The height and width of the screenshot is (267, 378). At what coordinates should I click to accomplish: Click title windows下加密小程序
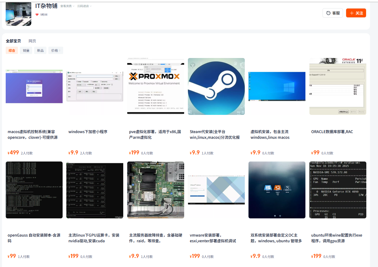[x=88, y=132]
